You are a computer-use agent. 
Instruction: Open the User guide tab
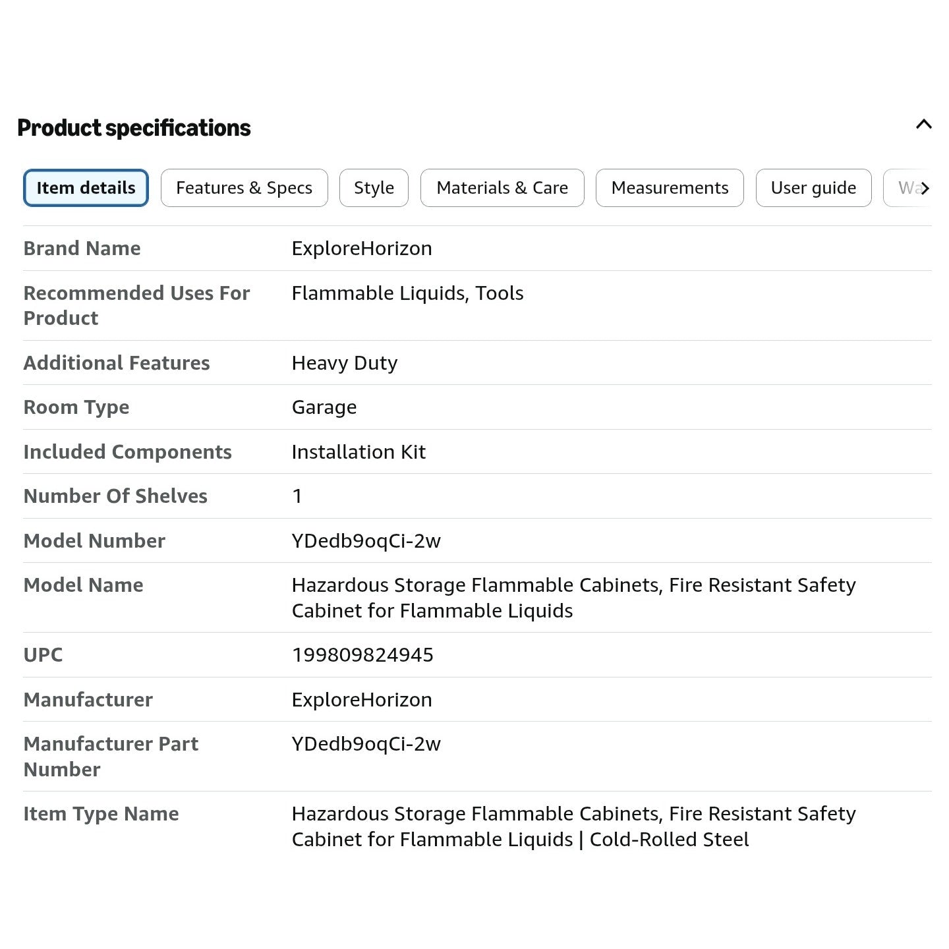pyautogui.click(x=813, y=188)
